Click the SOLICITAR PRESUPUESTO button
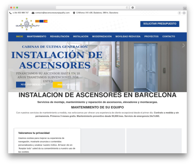195x165 pixels. (160, 24)
